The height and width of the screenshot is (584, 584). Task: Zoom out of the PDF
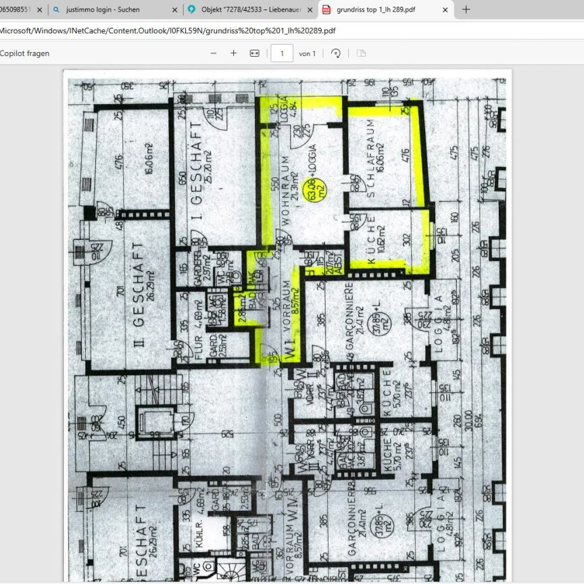click(214, 53)
